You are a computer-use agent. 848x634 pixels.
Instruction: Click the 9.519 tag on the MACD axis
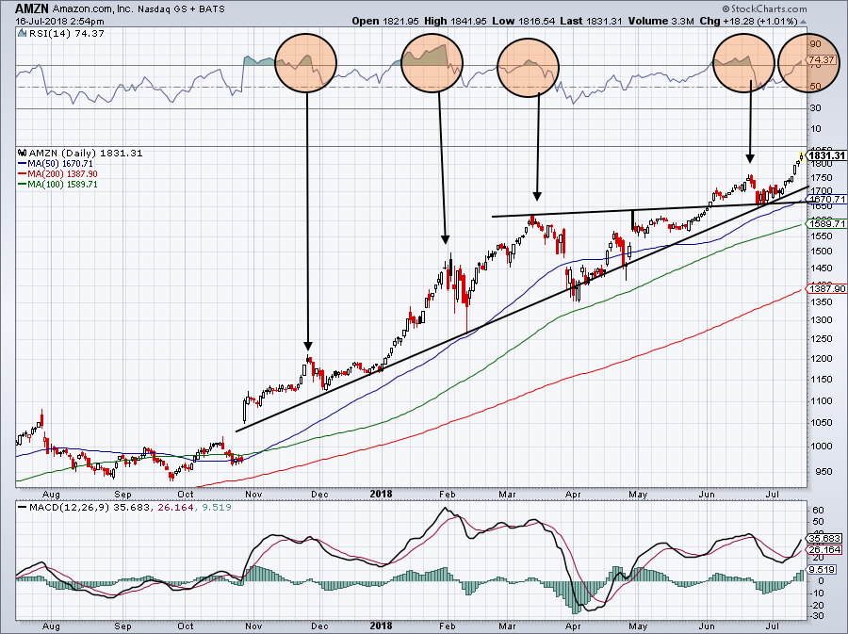point(822,569)
